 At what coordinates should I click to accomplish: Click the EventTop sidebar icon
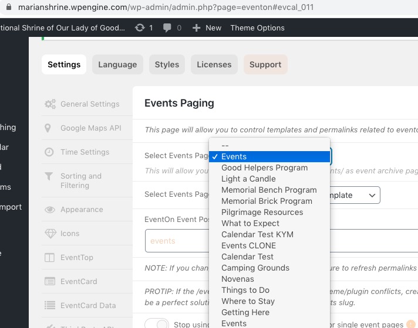coord(50,258)
